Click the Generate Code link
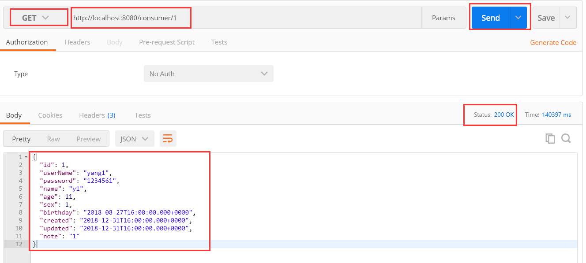Image resolution: width=586 pixels, height=263 pixels. coord(553,43)
